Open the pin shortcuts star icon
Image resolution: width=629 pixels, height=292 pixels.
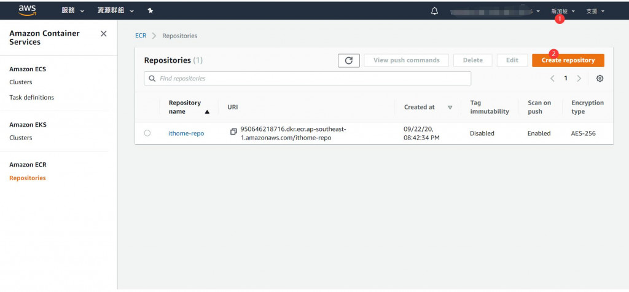coord(150,11)
